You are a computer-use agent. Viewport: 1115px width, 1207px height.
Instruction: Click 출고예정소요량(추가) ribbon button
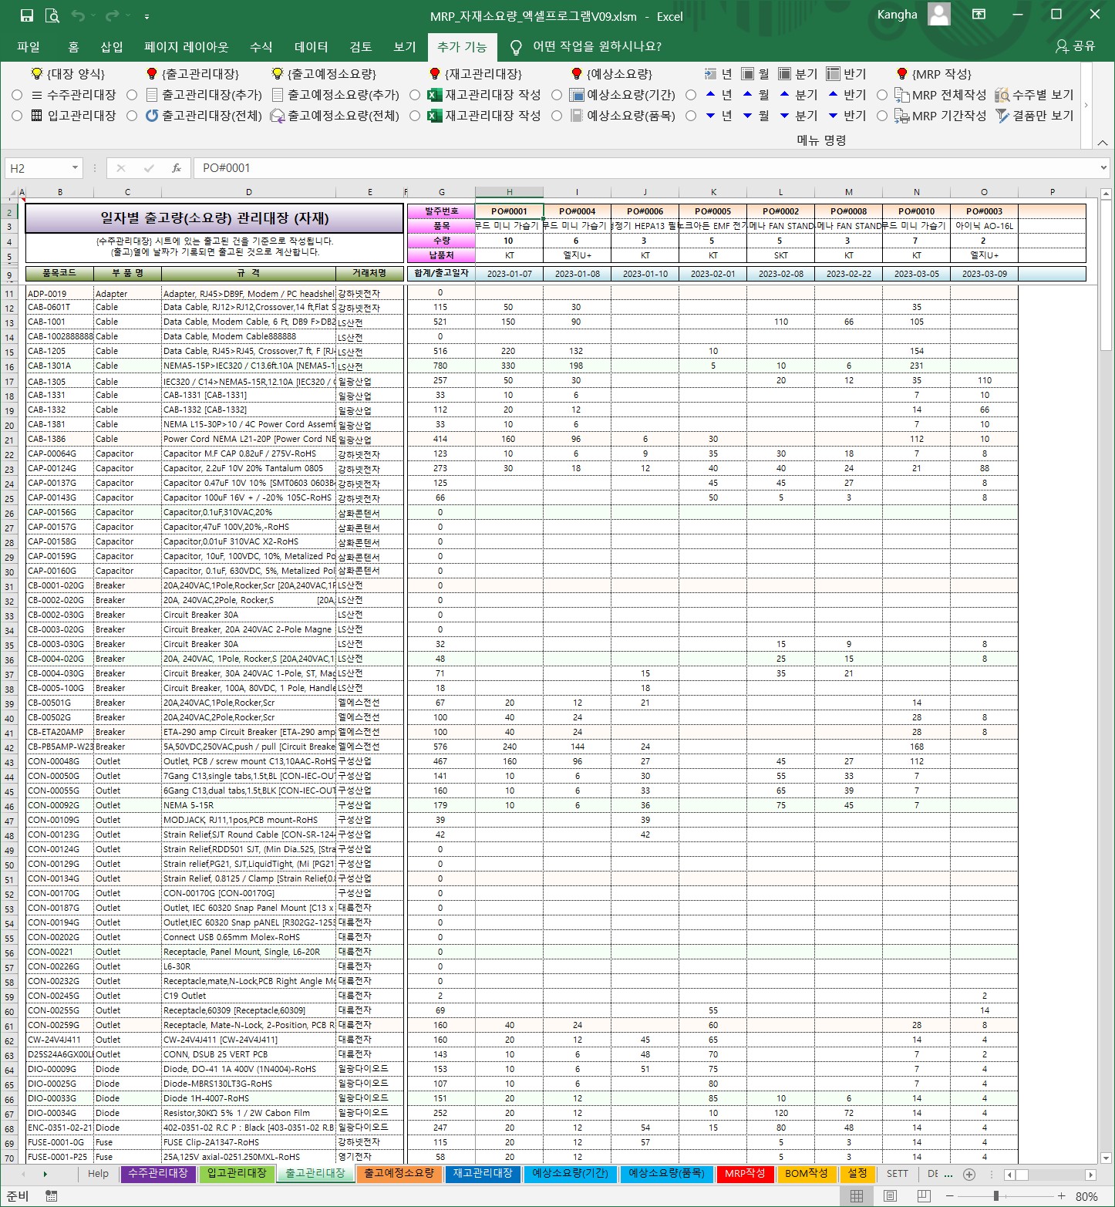click(x=335, y=94)
